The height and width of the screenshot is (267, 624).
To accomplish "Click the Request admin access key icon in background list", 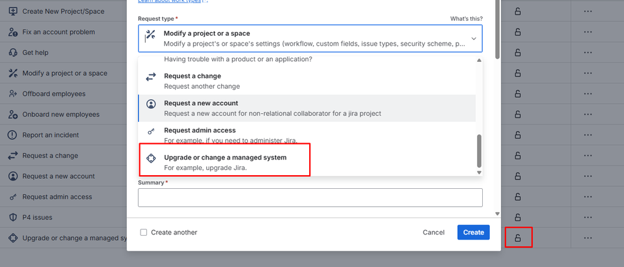I will click(x=12, y=197).
